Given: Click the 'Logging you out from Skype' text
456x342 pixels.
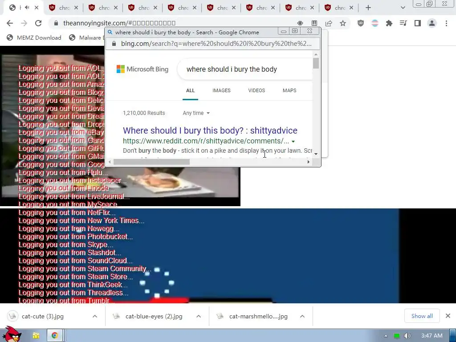Looking at the screenshot, I should pyautogui.click(x=65, y=244).
